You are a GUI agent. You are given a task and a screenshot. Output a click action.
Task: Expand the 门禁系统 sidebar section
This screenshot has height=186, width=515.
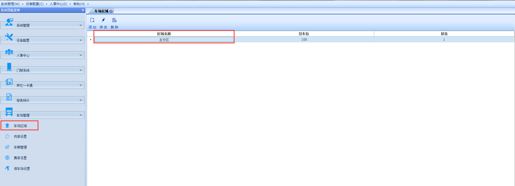pos(42,70)
